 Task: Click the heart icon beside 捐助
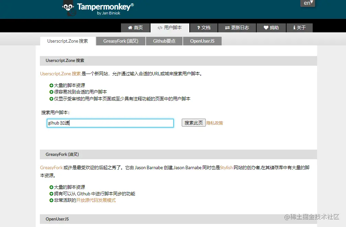[x=266, y=28]
